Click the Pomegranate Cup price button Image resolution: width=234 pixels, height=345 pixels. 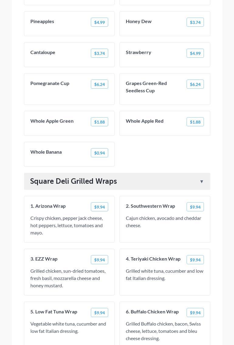99,84
